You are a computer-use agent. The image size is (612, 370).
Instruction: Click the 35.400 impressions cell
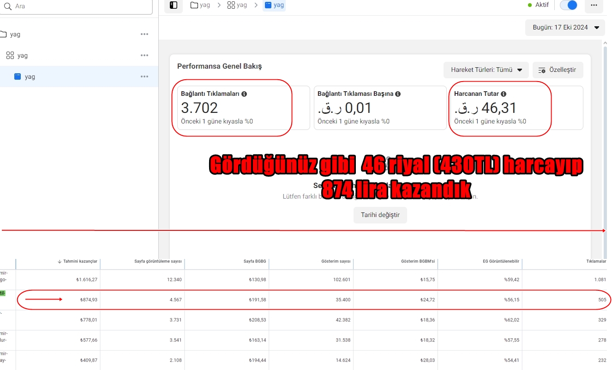point(343,300)
